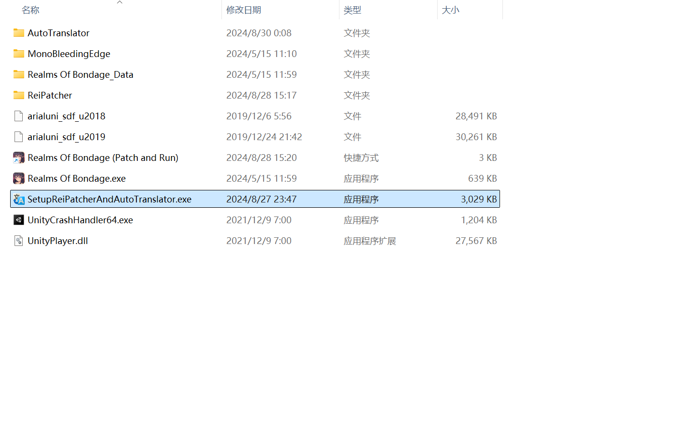Click the UnityPlayer.dll file icon

tap(19, 241)
